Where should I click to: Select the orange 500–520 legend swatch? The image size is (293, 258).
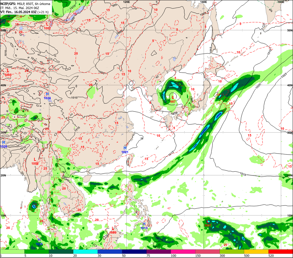[256, 252]
